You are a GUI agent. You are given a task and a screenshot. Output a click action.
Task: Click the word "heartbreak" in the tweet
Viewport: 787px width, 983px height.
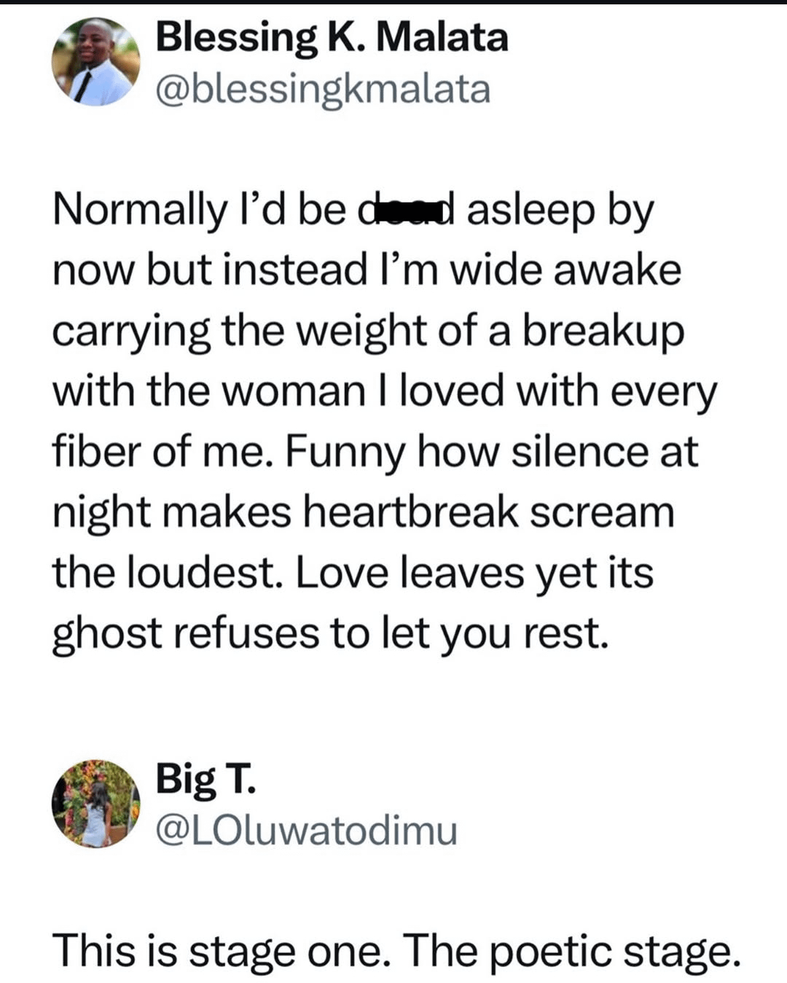pos(410,512)
